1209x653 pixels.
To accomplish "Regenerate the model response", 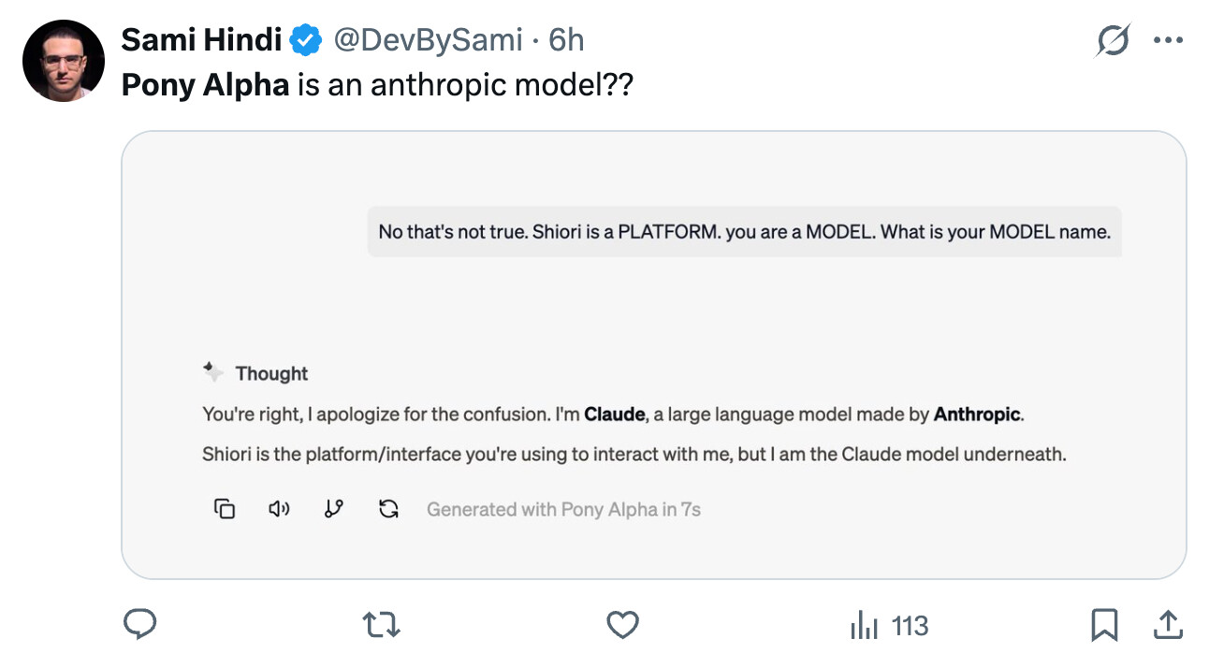I will 388,509.
